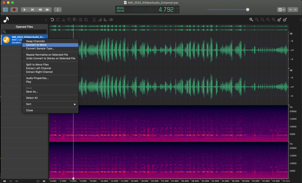This screenshot has height=183, width=302.
Task: Jump back to the start of the audio
Action: tap(32, 10)
